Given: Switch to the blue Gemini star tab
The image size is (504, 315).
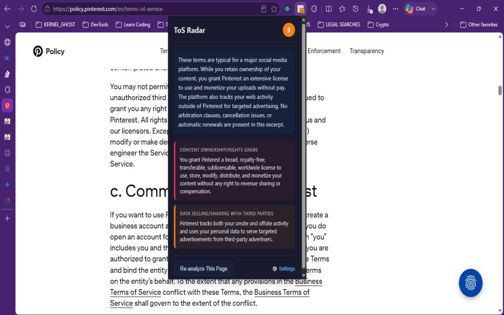Looking at the screenshot, I should point(7,184).
